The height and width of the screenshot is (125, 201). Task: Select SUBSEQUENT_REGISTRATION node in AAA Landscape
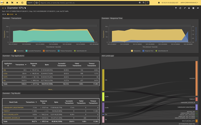tap(196, 107)
